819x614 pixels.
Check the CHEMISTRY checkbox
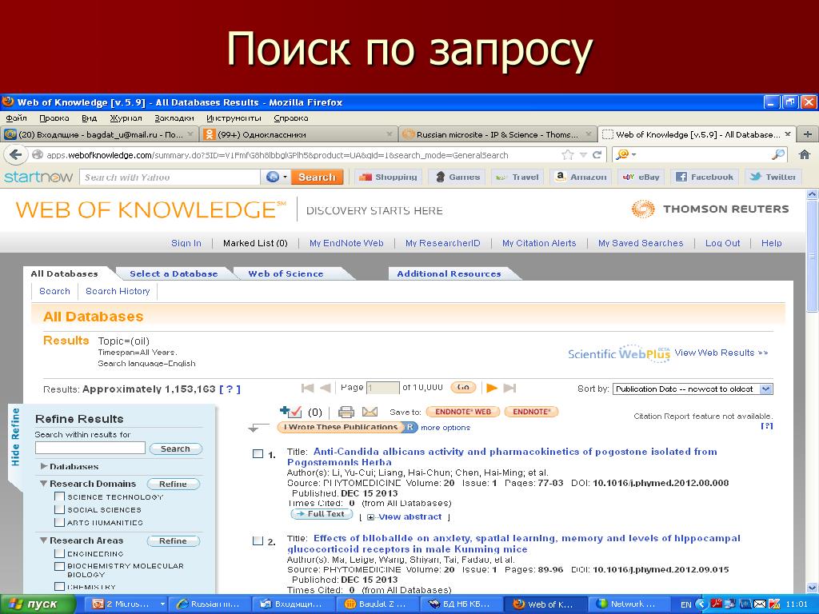[59, 586]
